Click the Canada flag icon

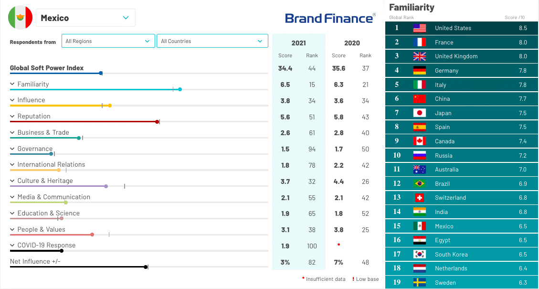click(x=419, y=141)
